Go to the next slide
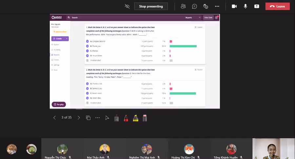Viewport: 295px width, 159px height. (79, 117)
